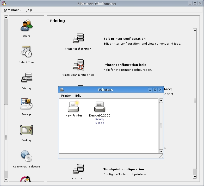Open the Edit menu in Printers window
This screenshot has height=186, width=204.
coord(78,96)
